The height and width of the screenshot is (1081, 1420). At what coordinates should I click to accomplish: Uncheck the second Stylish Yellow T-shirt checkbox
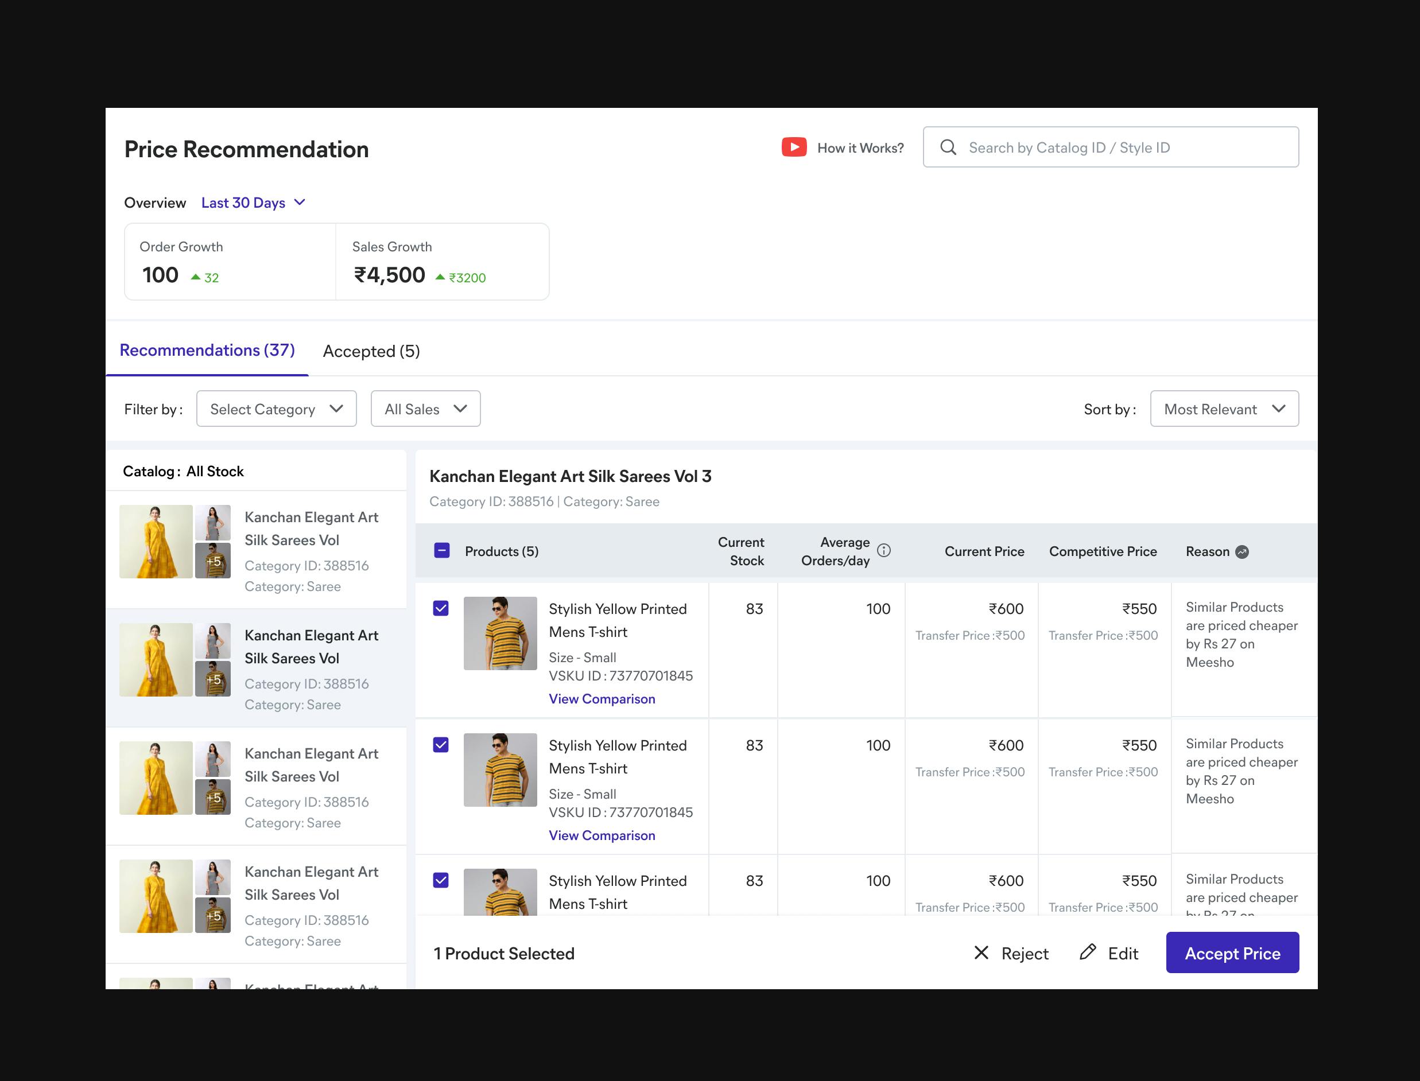point(441,745)
